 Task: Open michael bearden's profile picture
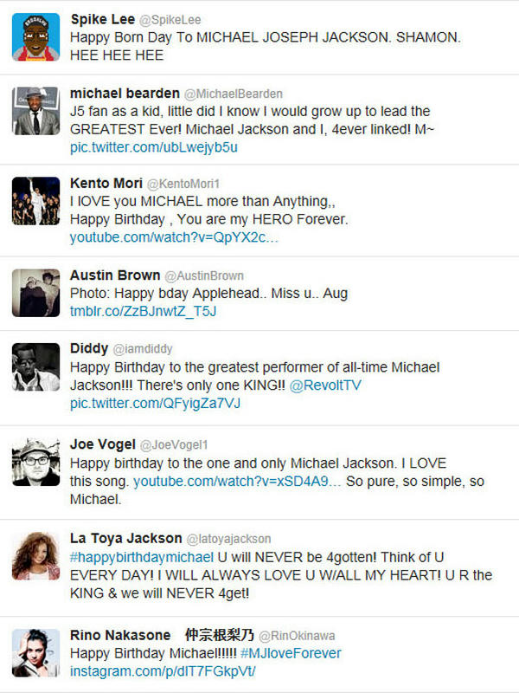[36, 111]
